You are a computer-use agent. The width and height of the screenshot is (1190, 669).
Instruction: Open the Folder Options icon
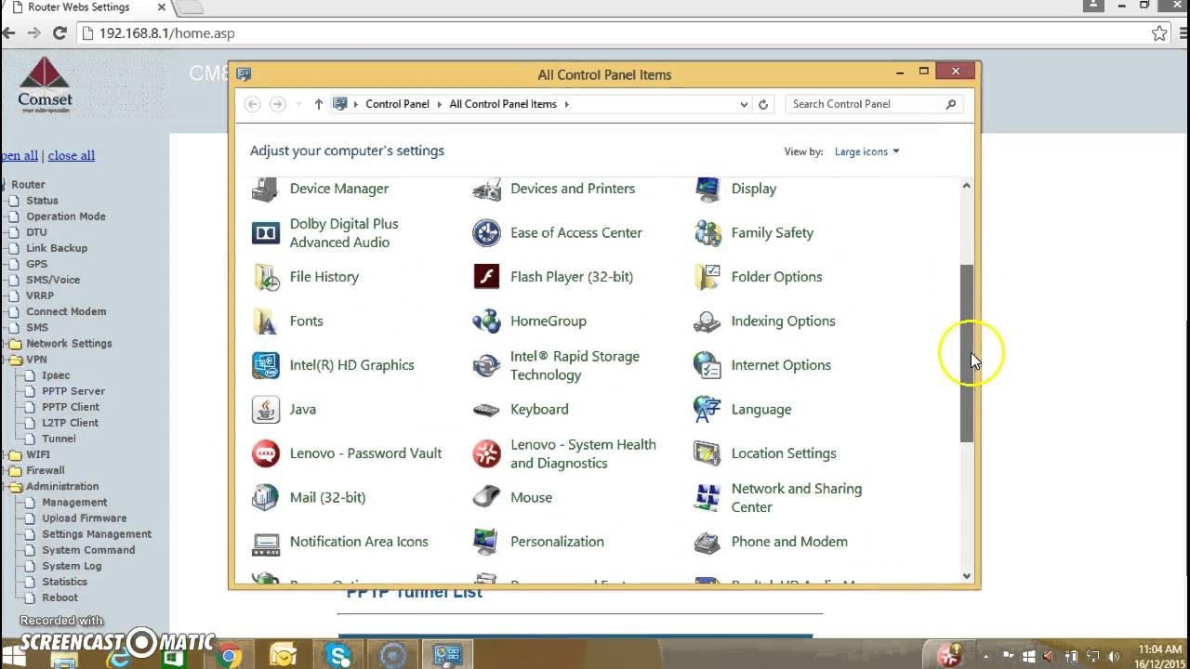(707, 277)
